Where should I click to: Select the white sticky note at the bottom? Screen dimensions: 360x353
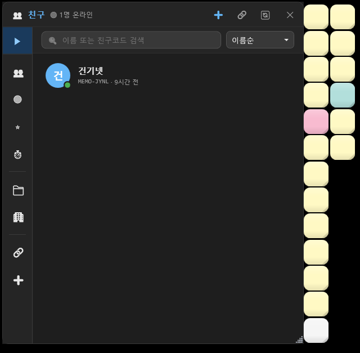point(316,330)
